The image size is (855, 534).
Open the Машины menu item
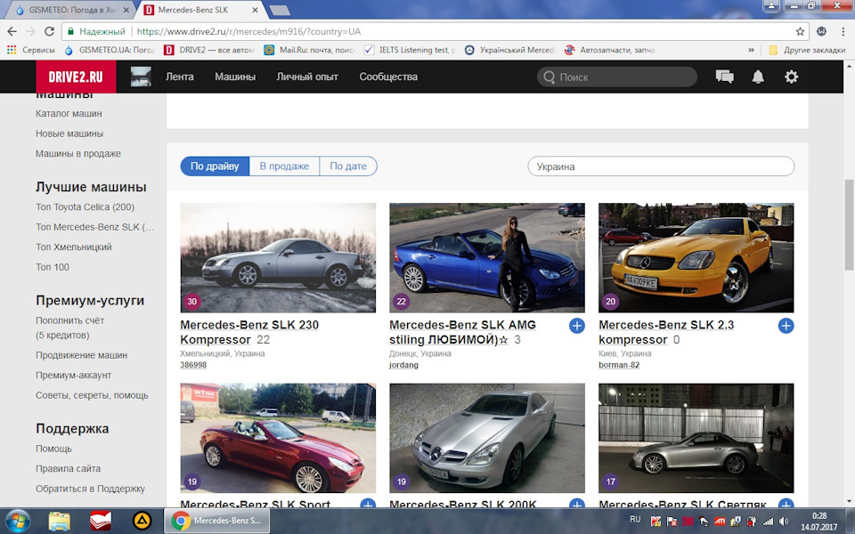[x=235, y=77]
